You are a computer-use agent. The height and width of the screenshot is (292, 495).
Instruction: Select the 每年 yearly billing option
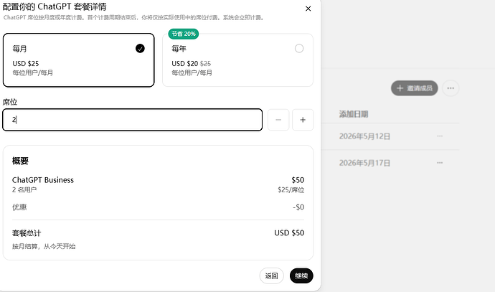[x=237, y=60]
